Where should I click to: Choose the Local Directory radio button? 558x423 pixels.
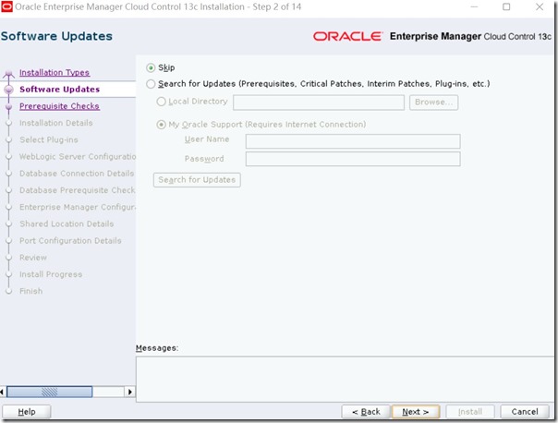(161, 102)
